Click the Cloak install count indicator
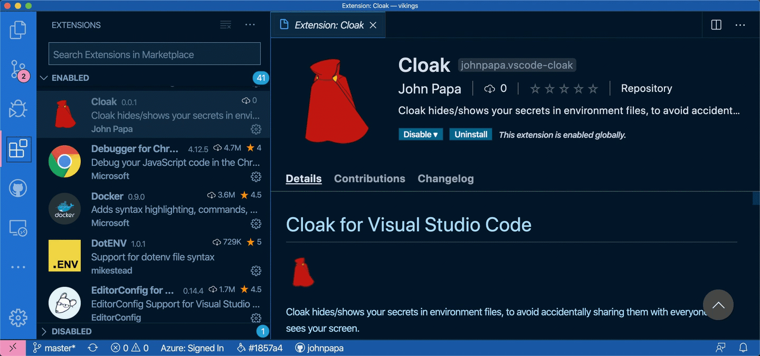The width and height of the screenshot is (760, 356). (x=496, y=89)
